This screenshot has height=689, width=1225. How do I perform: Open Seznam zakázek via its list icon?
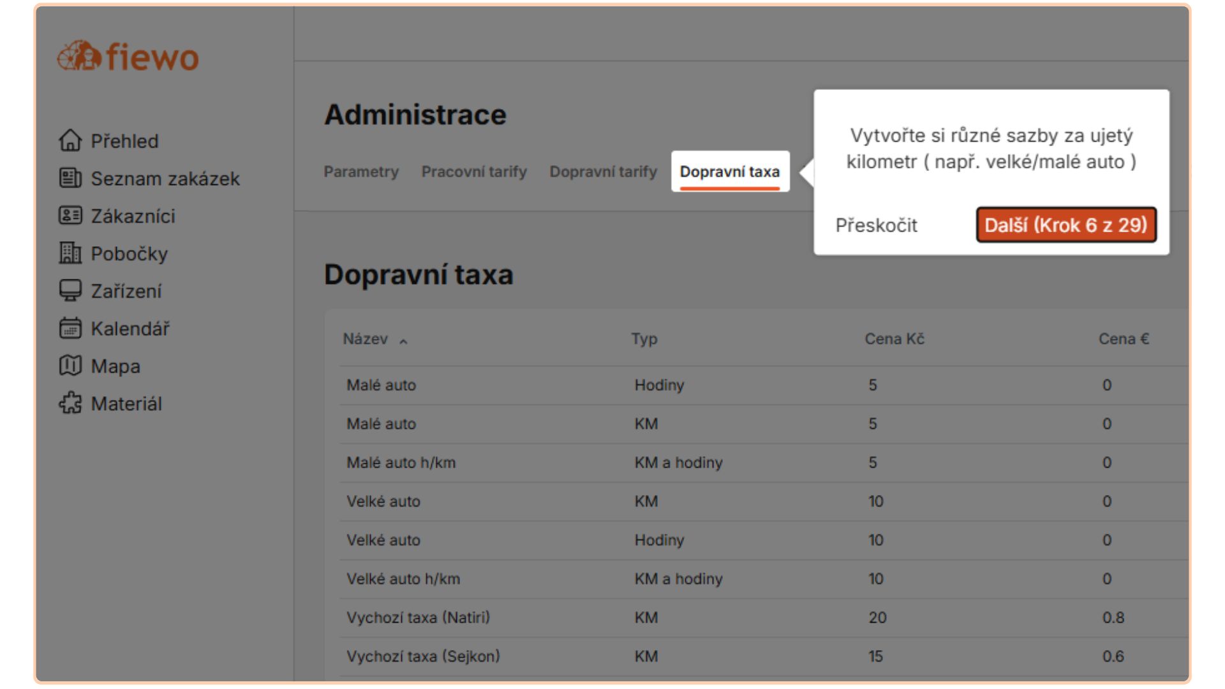click(x=70, y=178)
